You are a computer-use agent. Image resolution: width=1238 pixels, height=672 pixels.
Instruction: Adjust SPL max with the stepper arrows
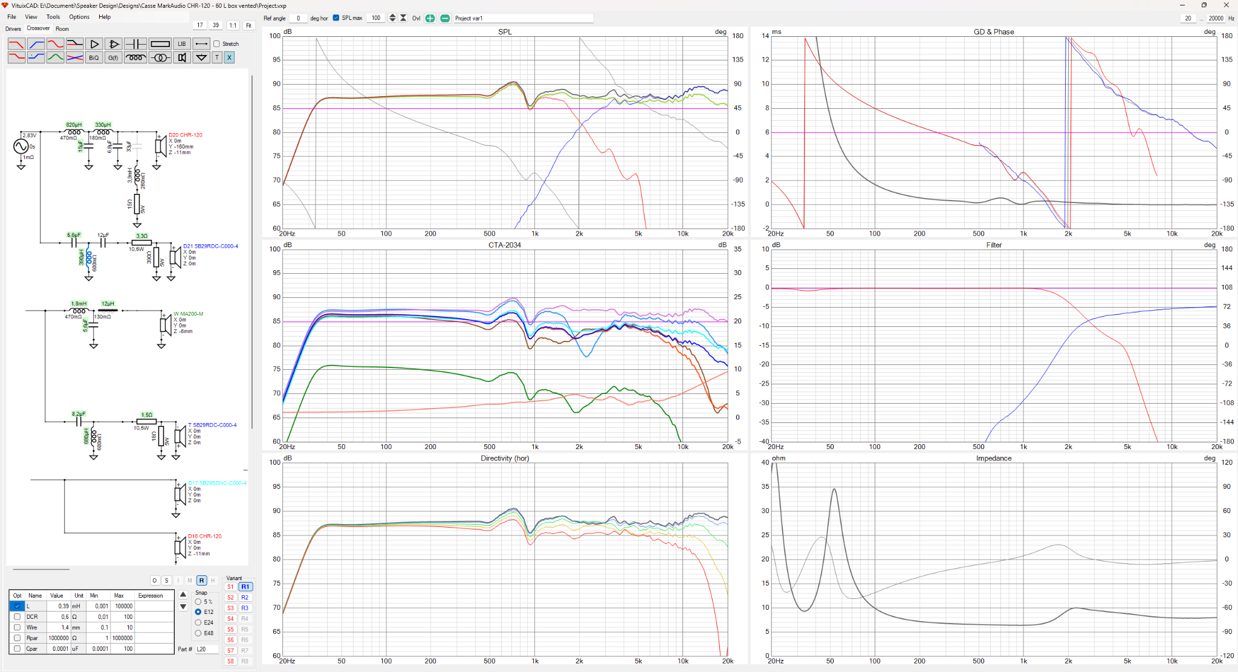[392, 18]
